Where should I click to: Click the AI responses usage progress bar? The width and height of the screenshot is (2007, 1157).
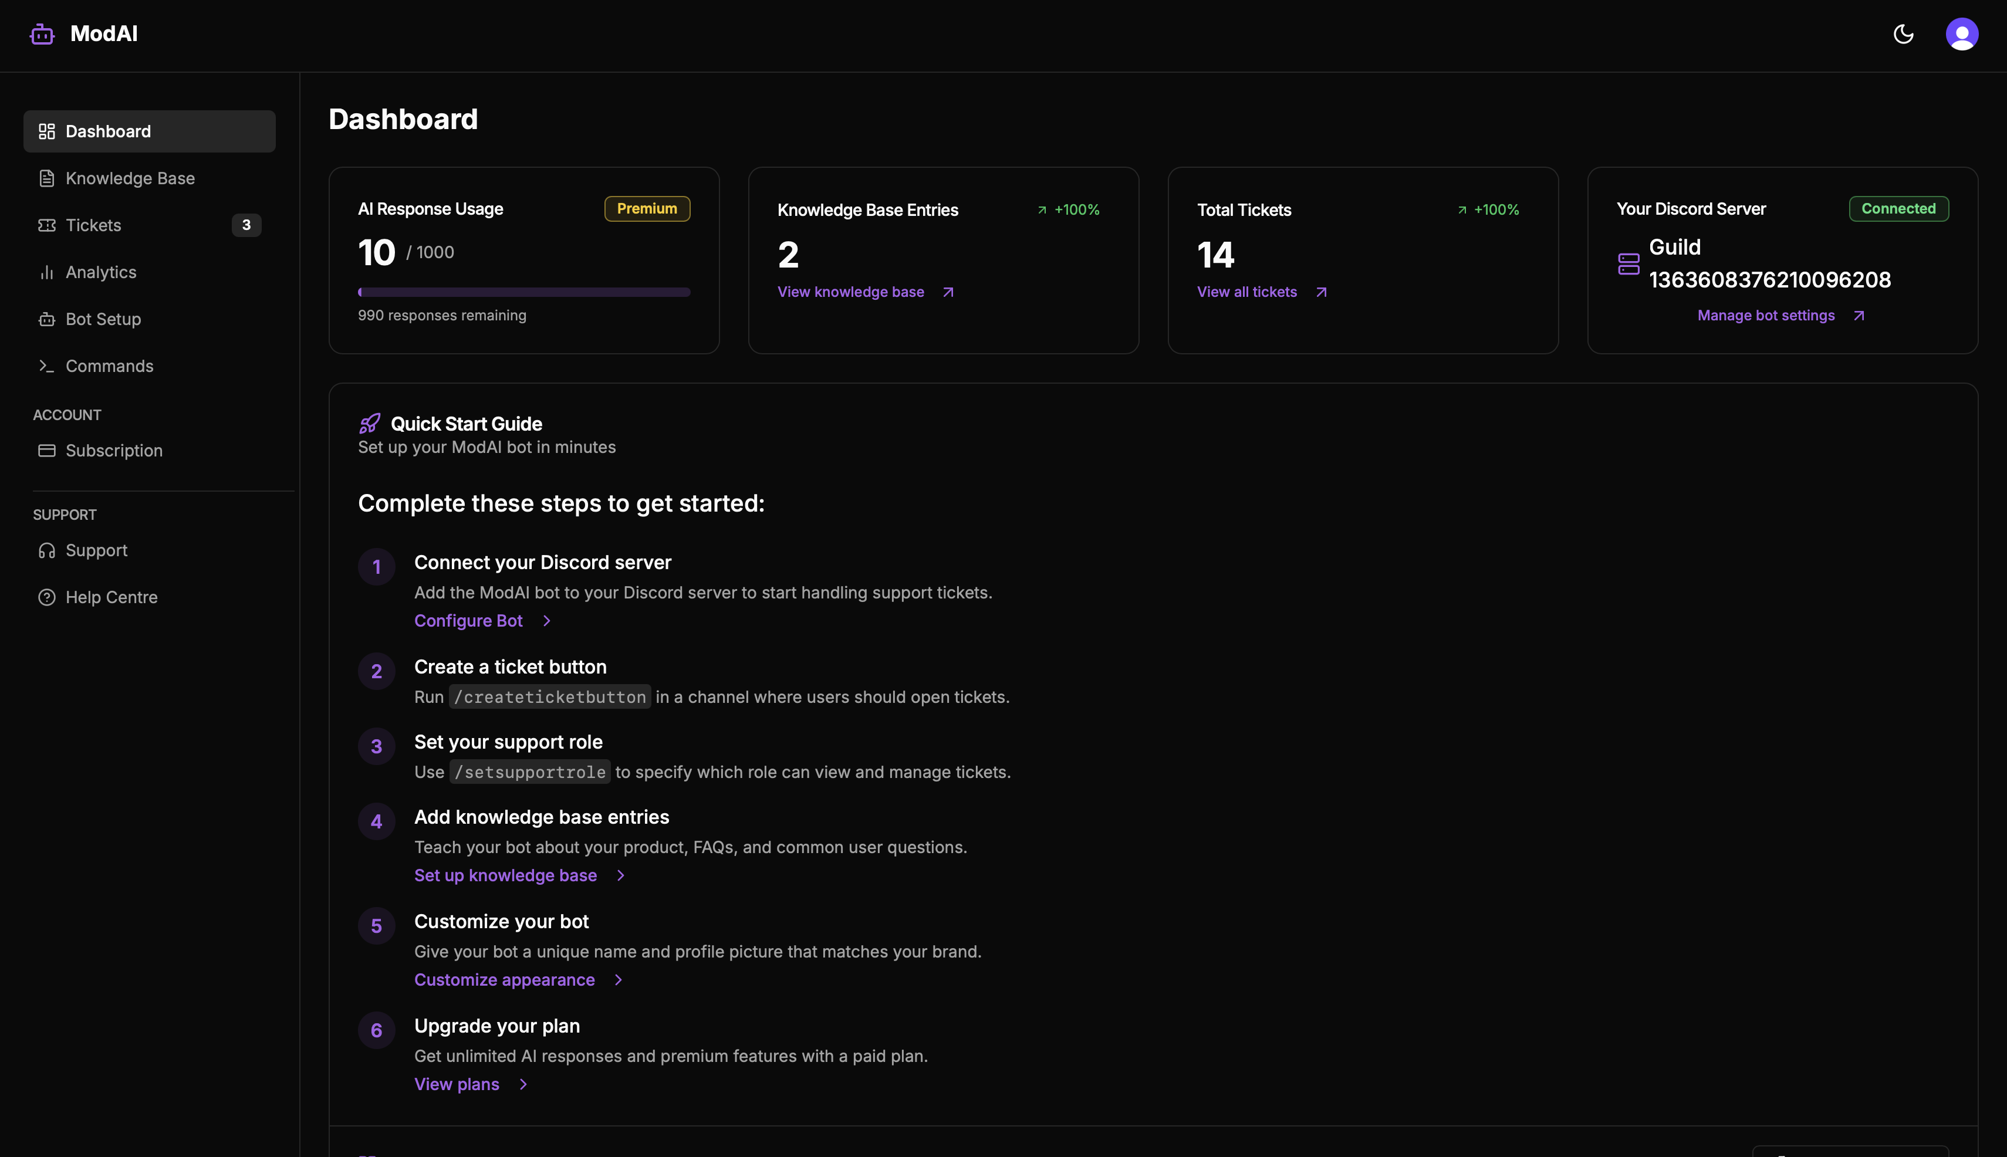524,292
